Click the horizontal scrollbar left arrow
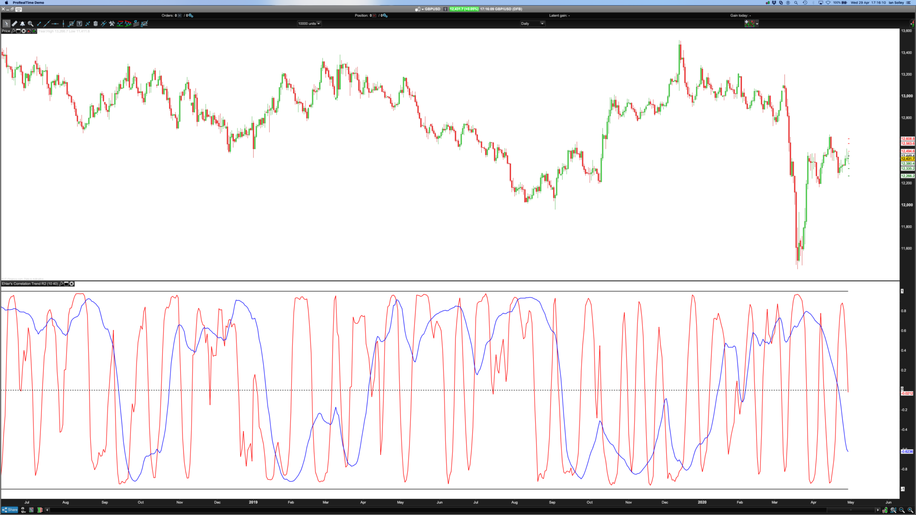916x515 pixels. 47,510
